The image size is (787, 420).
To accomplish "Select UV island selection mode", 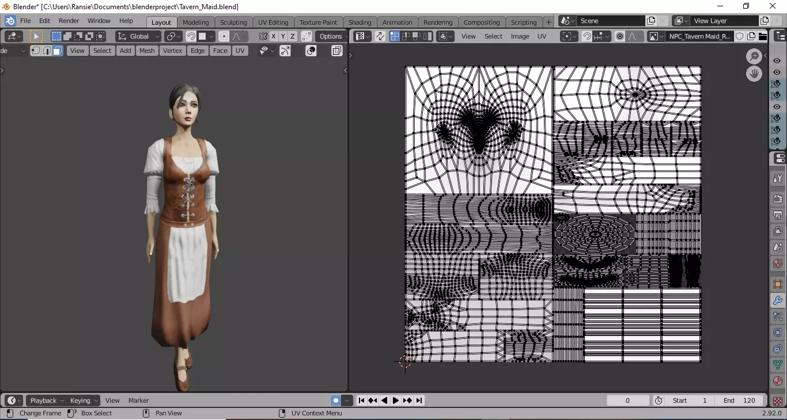I will pyautogui.click(x=427, y=36).
